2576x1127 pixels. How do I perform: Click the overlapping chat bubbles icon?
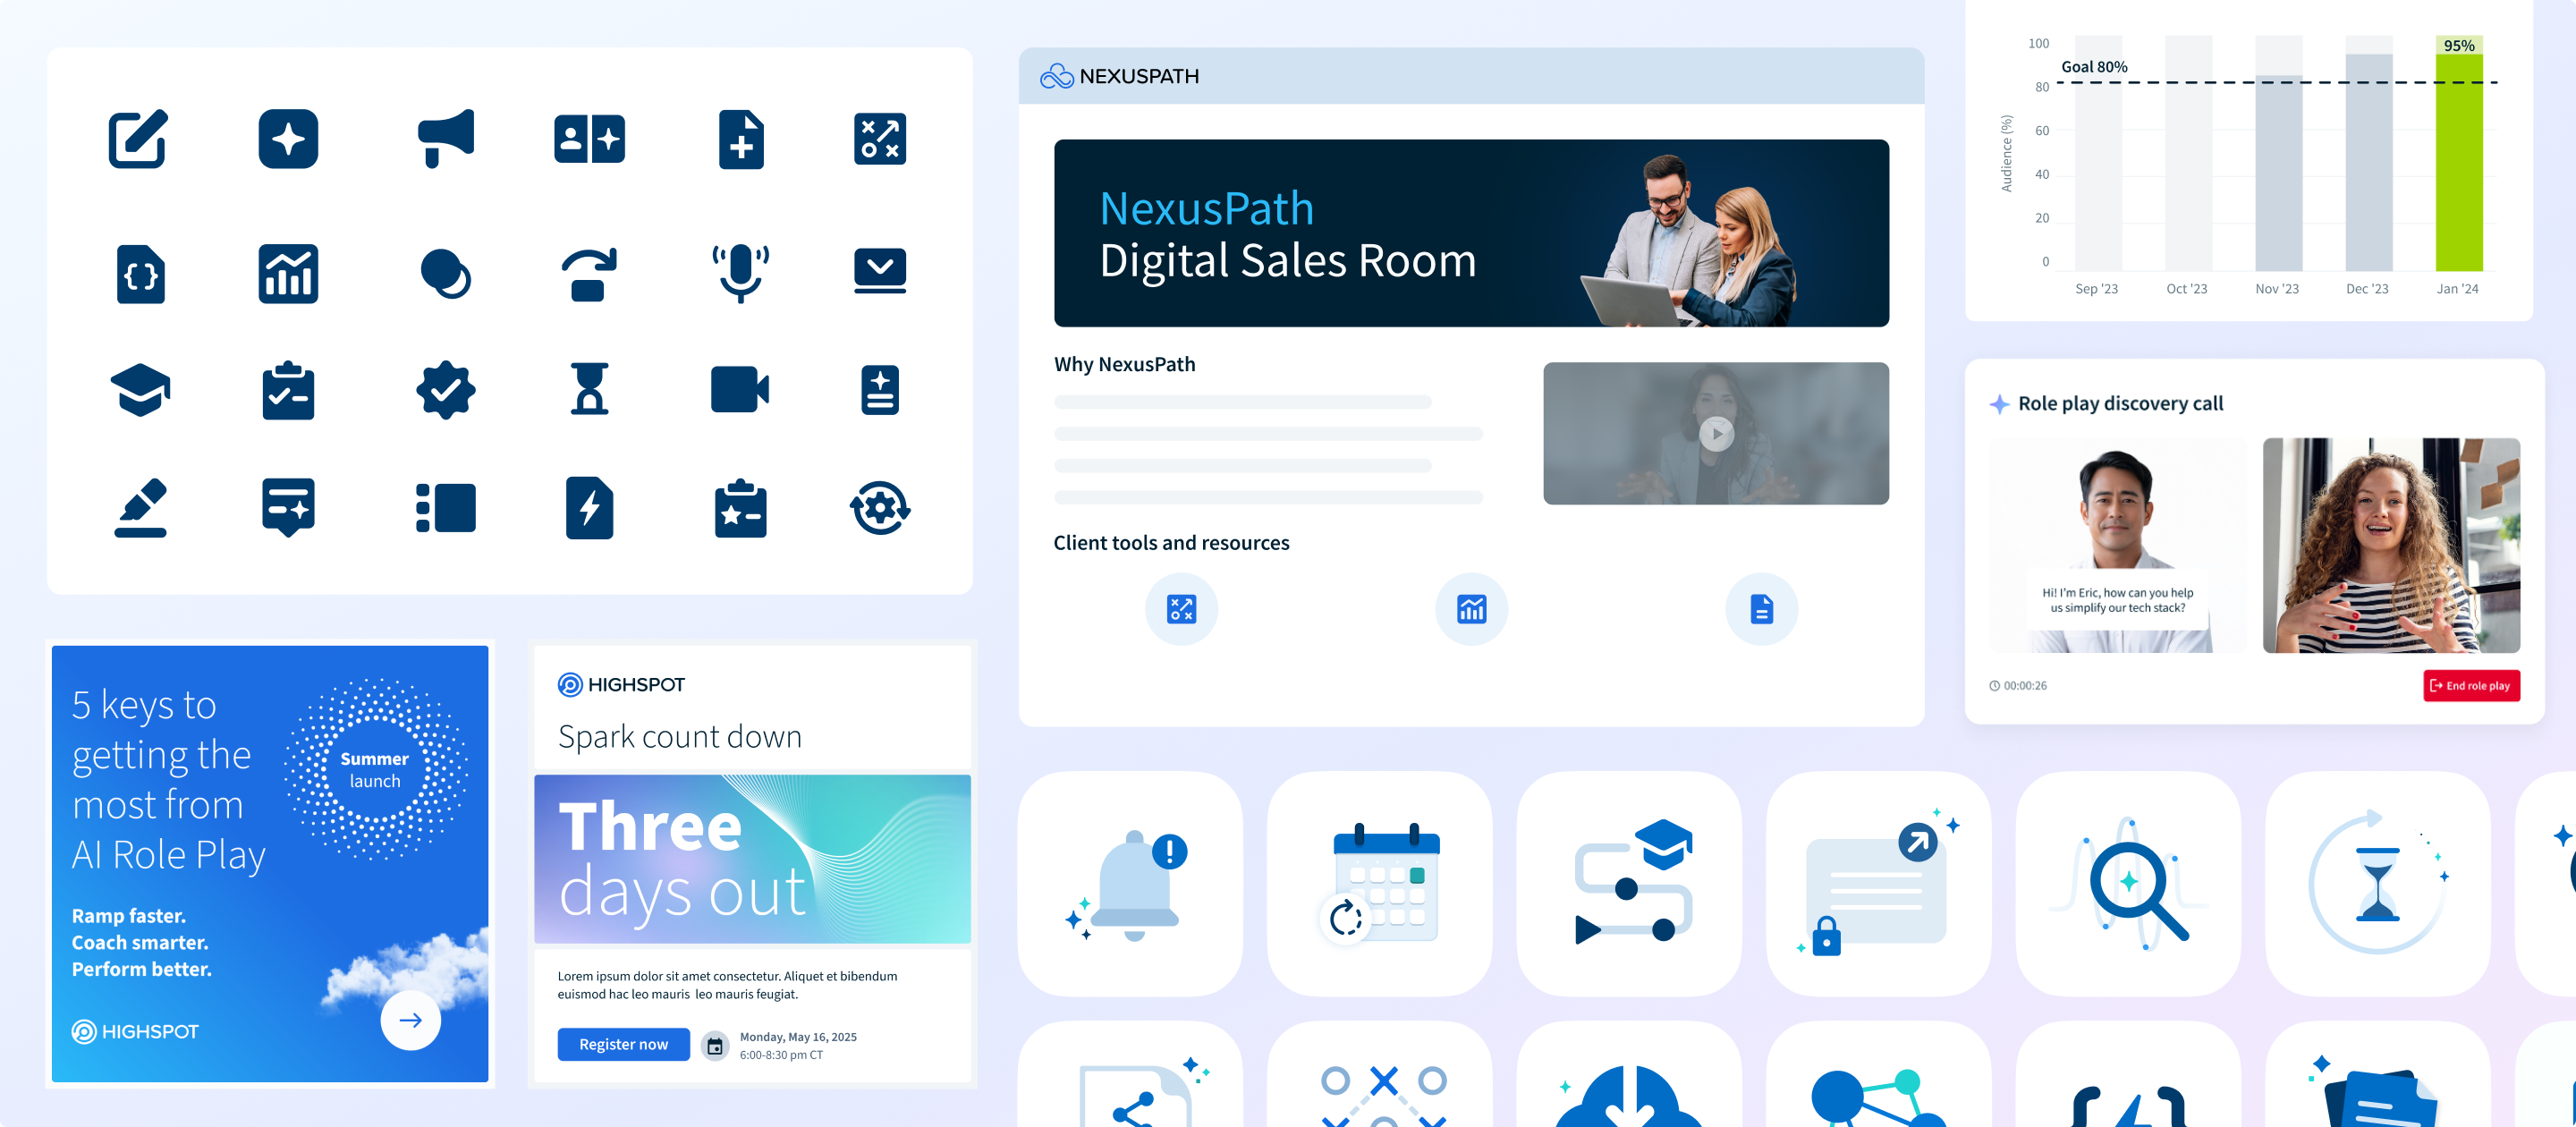446,274
